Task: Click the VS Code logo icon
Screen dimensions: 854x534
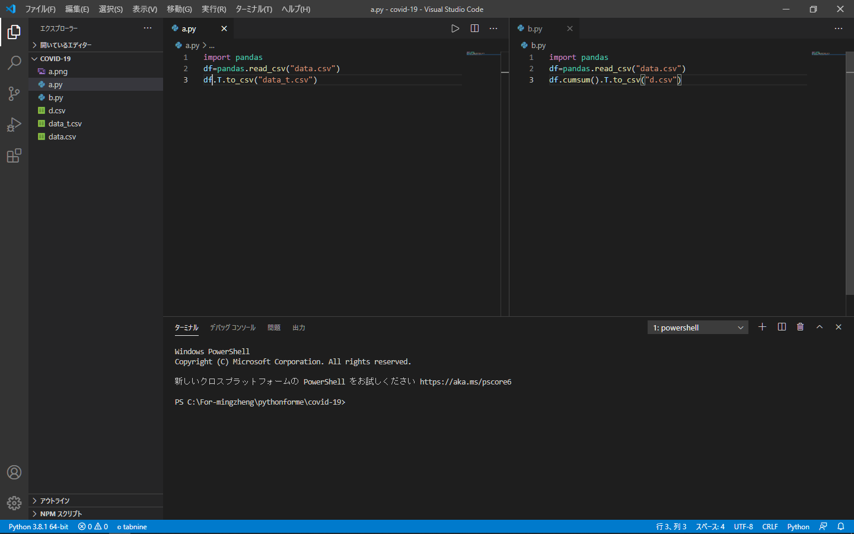Action: 11,9
